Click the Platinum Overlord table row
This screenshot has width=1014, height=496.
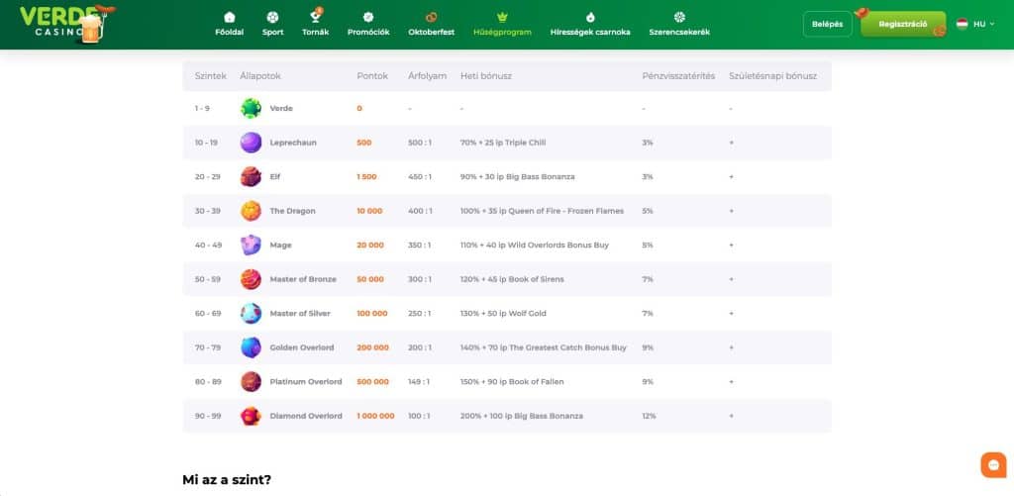point(507,381)
